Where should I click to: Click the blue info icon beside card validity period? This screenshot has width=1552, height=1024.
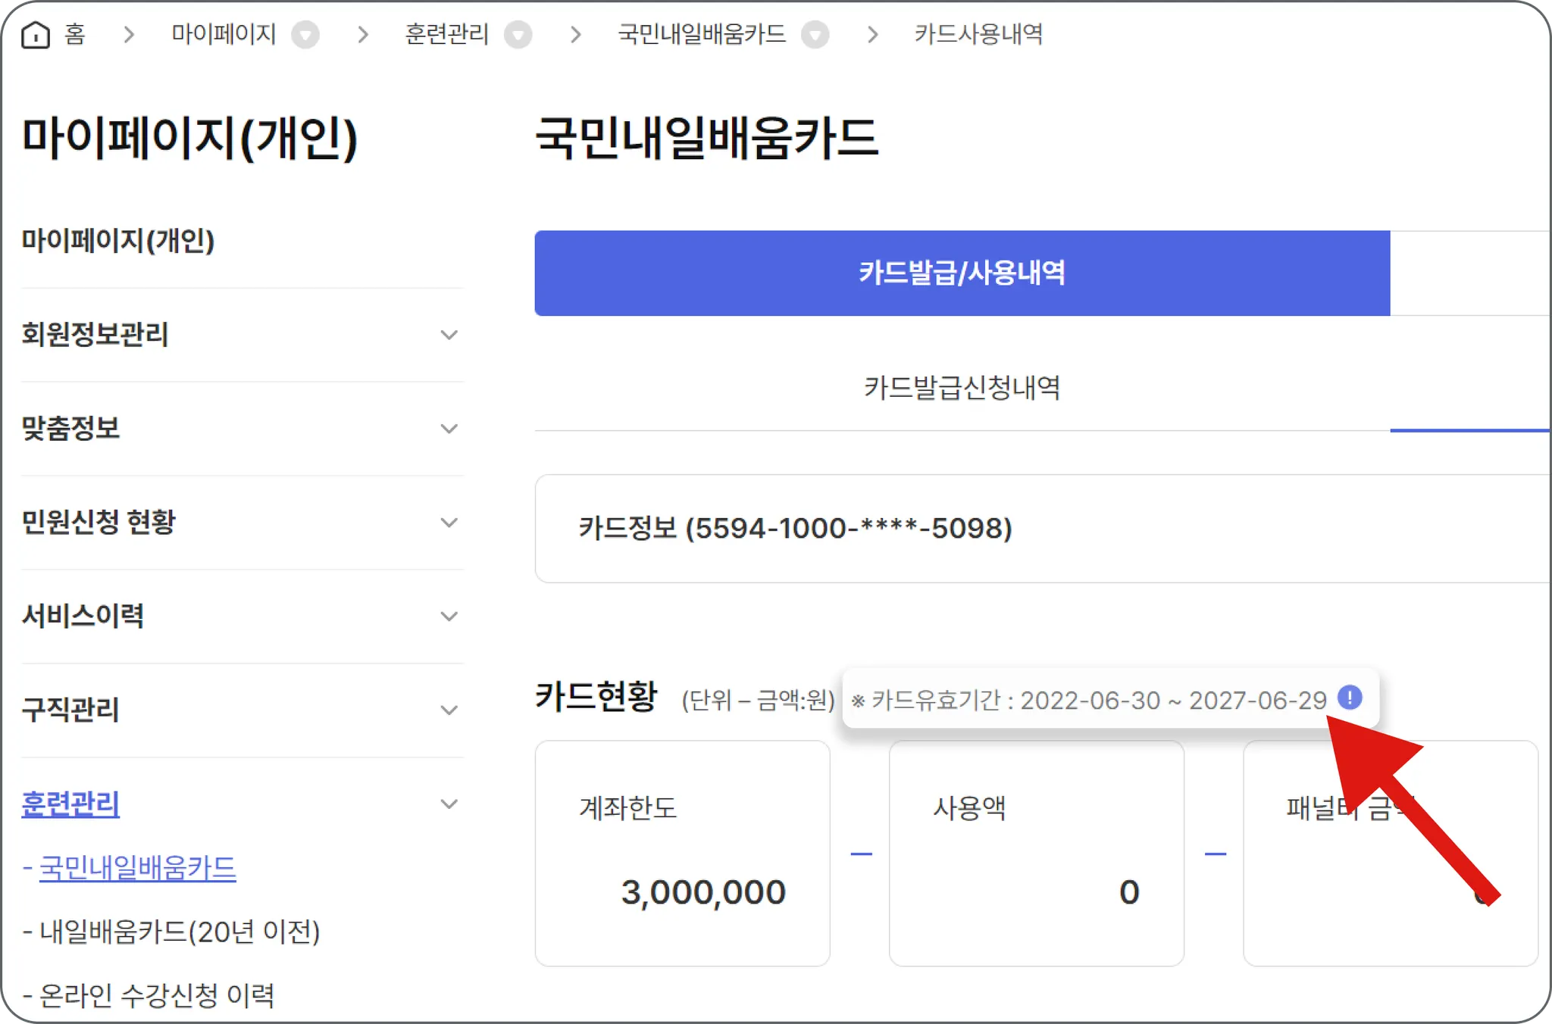[1350, 697]
